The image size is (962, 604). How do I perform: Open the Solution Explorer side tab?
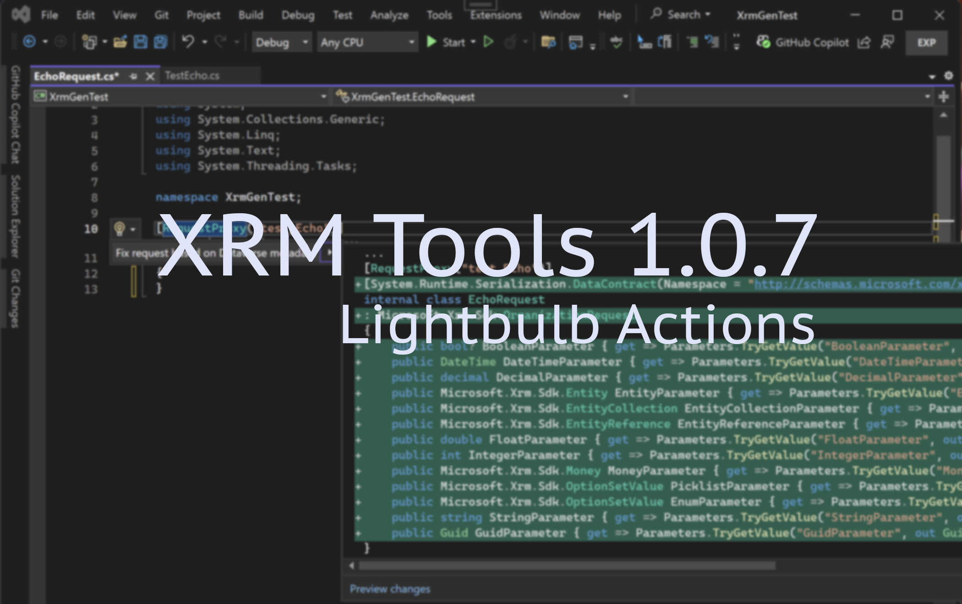(x=15, y=216)
